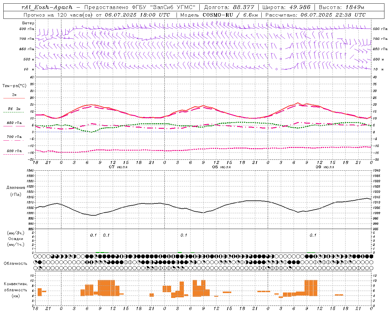Click the red 2м legend line sample
The height and width of the screenshot is (311, 389).
pyautogui.click(x=14, y=98)
